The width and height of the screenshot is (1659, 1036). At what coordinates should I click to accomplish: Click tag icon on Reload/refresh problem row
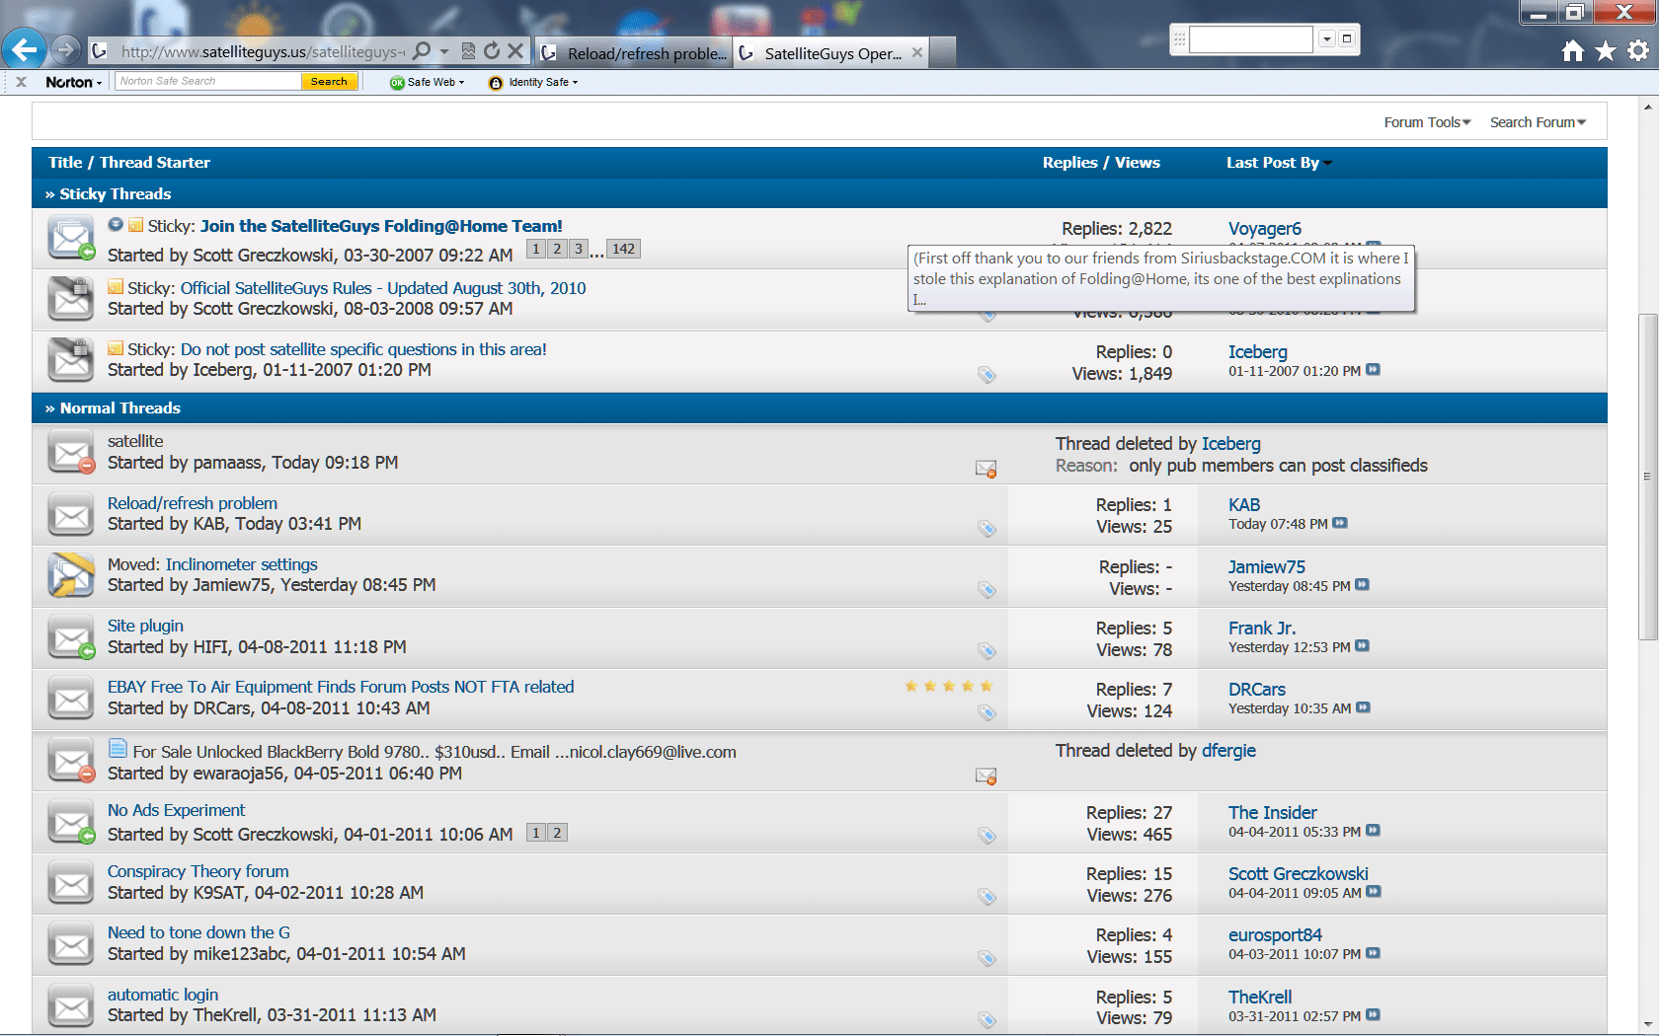987,529
